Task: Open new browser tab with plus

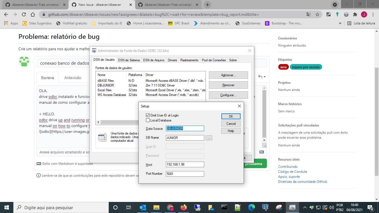Action: tap(207, 5)
